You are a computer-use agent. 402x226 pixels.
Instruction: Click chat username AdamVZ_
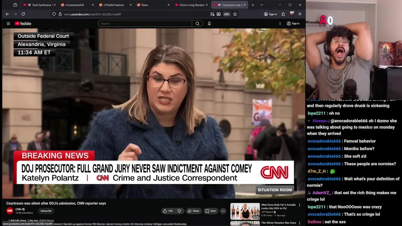point(322,193)
